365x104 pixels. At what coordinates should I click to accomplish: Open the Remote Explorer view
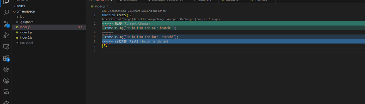[6, 47]
